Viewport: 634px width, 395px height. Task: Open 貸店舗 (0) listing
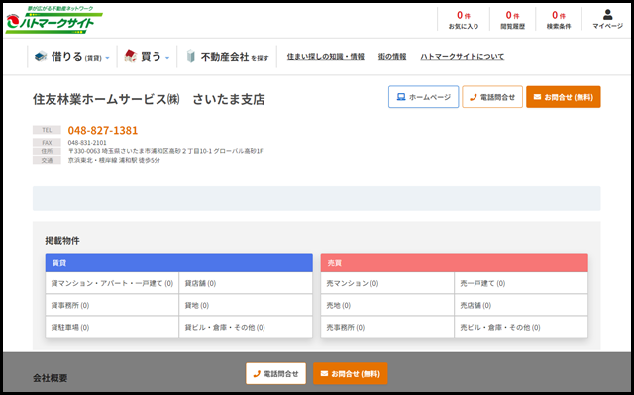click(246, 283)
